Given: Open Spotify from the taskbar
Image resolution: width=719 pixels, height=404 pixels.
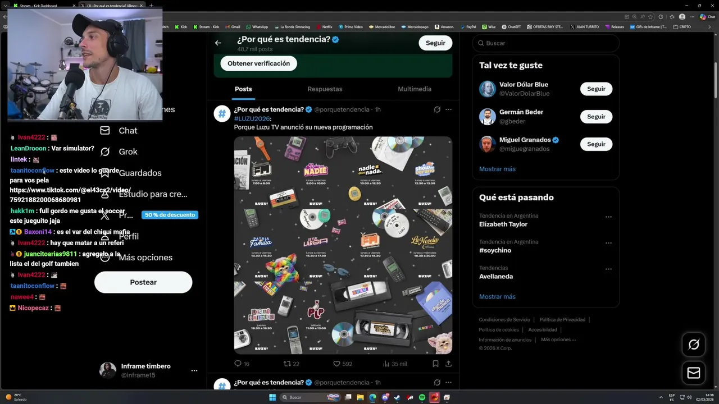Looking at the screenshot, I should (x=422, y=397).
